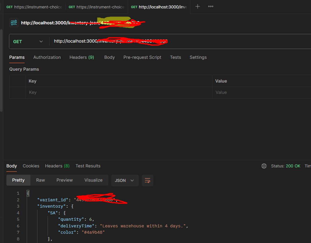The width and height of the screenshot is (311, 243).
Task: Switch response view to Visualize
Action: click(x=93, y=180)
